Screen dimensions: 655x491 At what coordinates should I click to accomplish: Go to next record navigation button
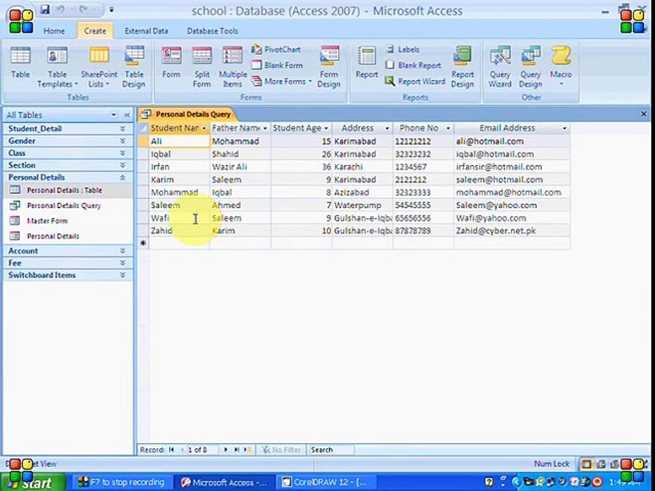[x=226, y=449]
